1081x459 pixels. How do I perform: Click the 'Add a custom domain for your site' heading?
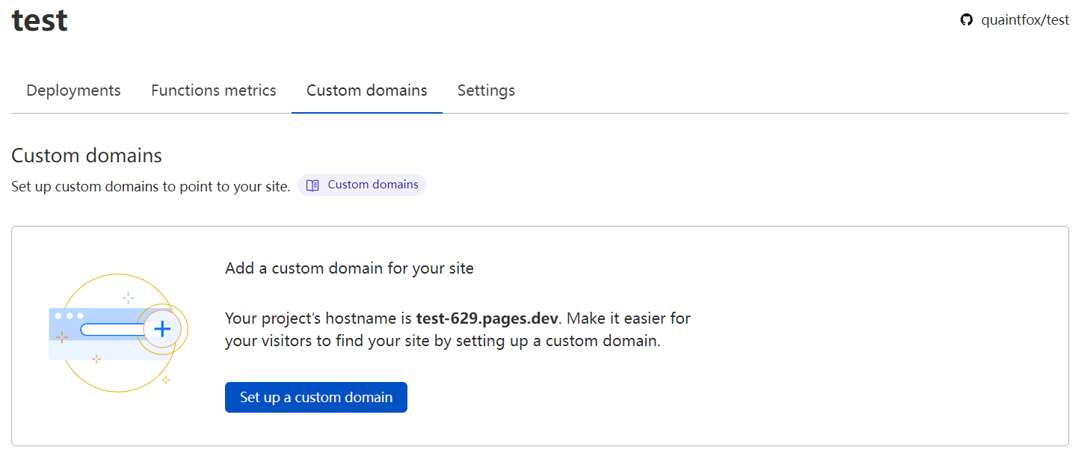[349, 268]
